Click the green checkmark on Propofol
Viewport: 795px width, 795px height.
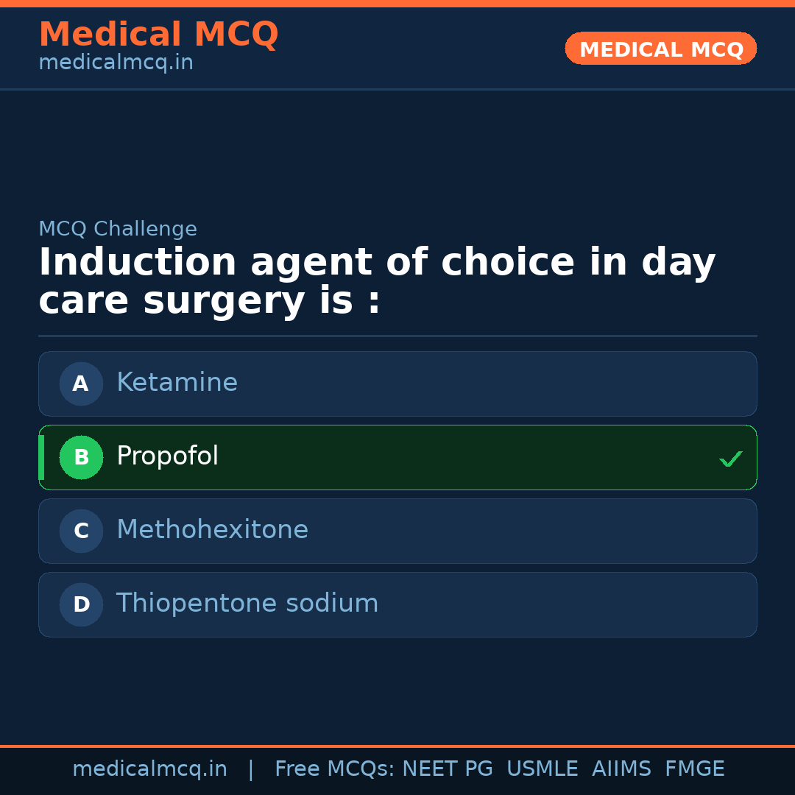730,459
